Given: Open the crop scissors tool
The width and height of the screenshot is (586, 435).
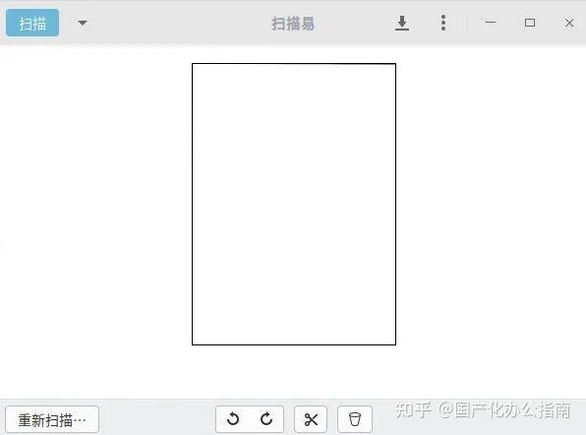Looking at the screenshot, I should tap(311, 419).
